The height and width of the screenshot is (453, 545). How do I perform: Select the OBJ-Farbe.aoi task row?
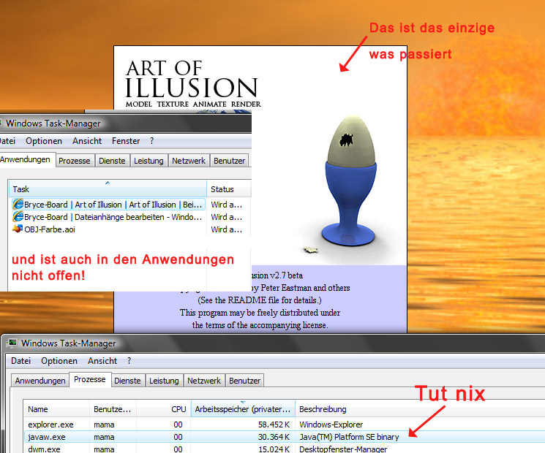[x=44, y=229]
